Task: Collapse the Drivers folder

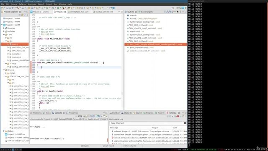Action: tap(4, 70)
